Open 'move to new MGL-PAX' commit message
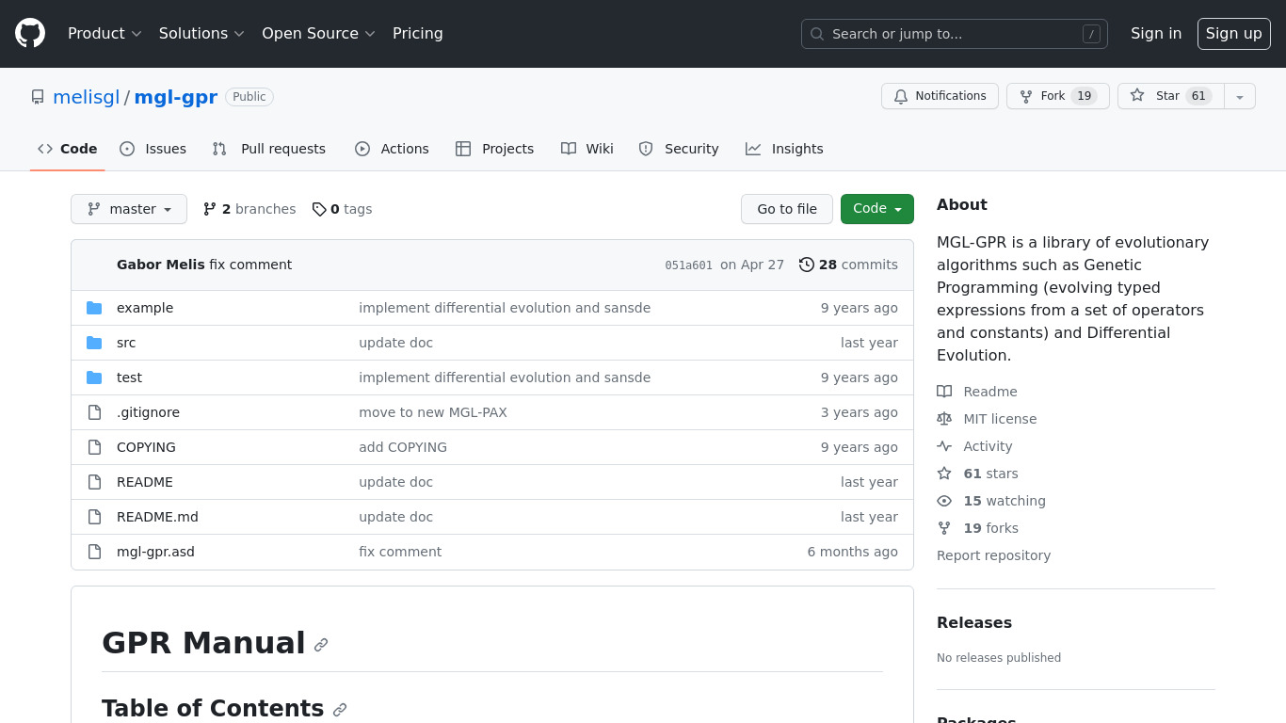1286x723 pixels. click(x=433, y=412)
